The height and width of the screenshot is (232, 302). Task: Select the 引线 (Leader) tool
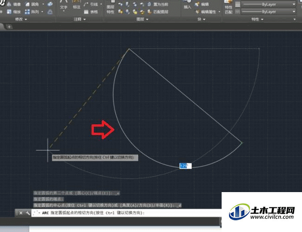[91, 4]
